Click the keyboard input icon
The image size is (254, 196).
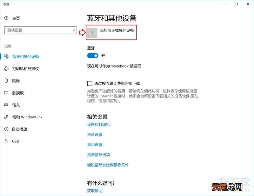point(6,105)
